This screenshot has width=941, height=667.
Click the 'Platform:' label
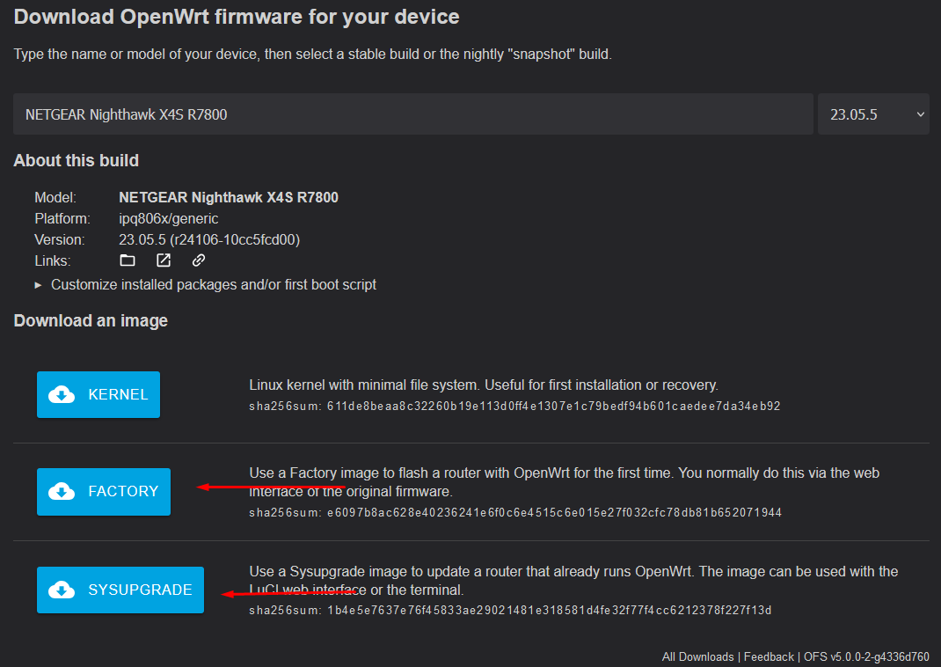click(x=62, y=218)
